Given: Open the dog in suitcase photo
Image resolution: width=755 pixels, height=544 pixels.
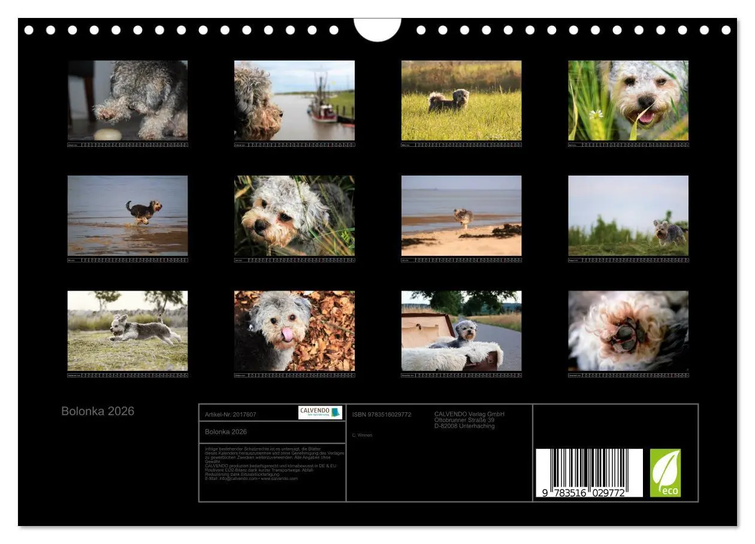Looking at the screenshot, I should tap(461, 331).
